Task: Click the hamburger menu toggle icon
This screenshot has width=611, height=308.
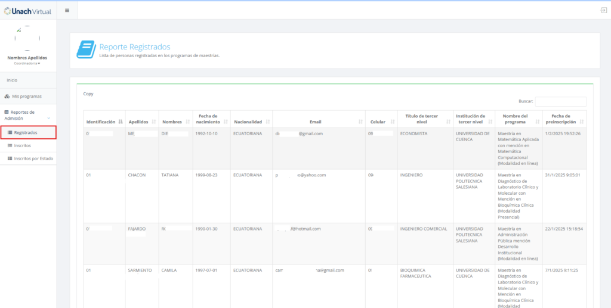Action: pos(67,10)
